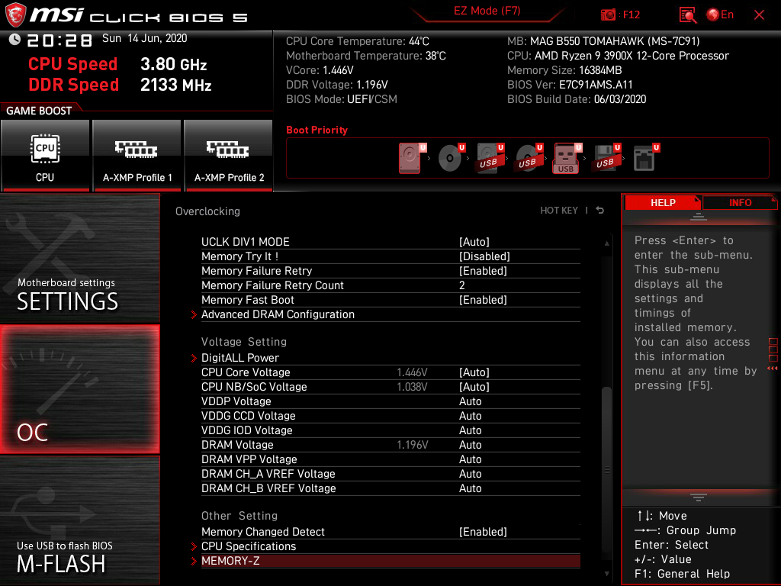Change language with the En globe icon

coord(720,15)
